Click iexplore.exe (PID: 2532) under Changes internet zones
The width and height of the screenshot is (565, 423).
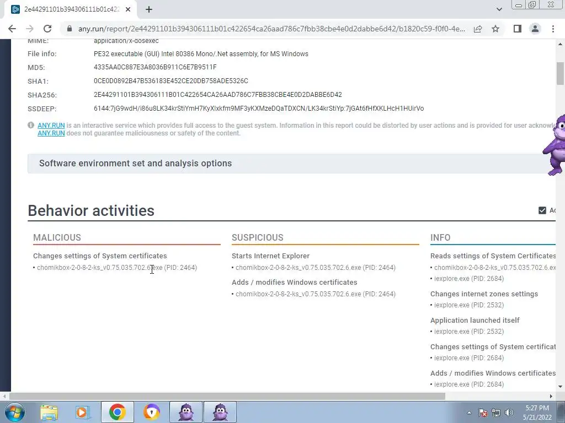(469, 305)
